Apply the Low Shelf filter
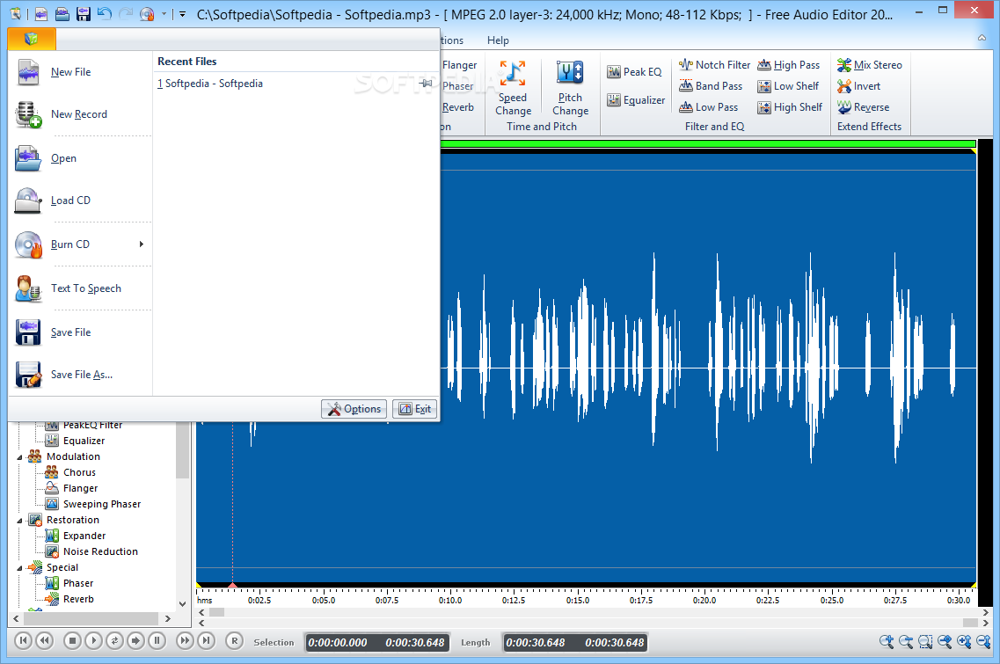 pyautogui.click(x=788, y=86)
